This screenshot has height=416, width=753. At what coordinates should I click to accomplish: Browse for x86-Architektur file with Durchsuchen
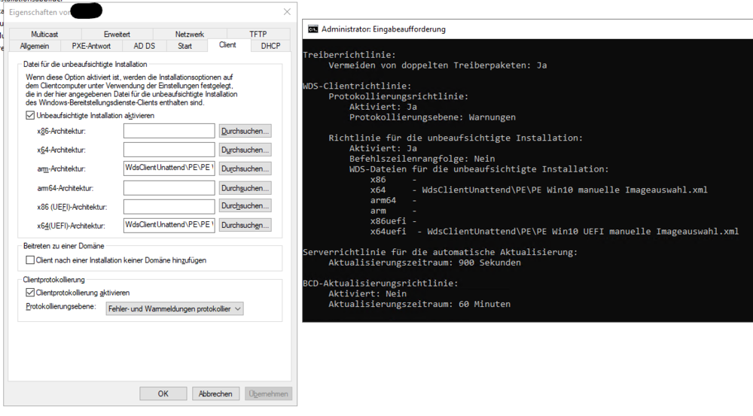point(245,131)
